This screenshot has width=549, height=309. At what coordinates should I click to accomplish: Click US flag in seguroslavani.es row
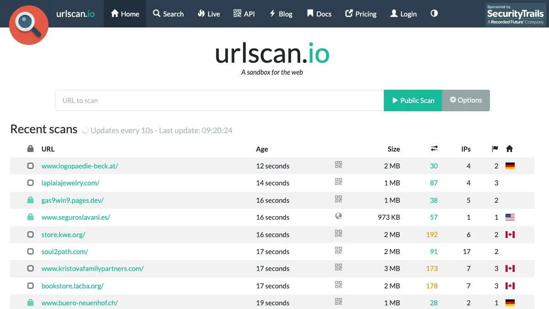coord(510,217)
